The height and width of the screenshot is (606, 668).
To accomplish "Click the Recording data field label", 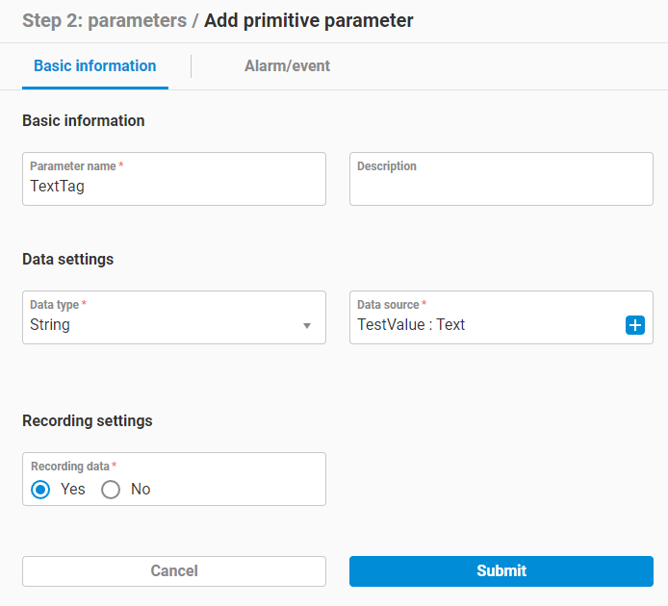I will (x=70, y=467).
